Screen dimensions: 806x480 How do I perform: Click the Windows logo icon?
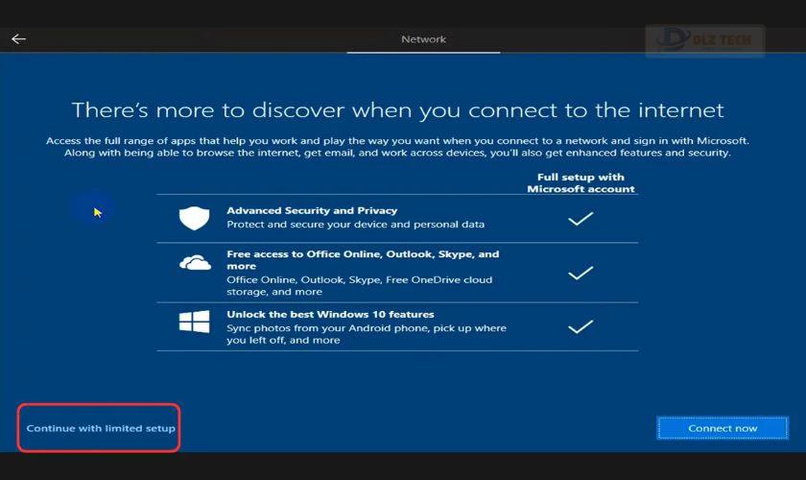[194, 322]
